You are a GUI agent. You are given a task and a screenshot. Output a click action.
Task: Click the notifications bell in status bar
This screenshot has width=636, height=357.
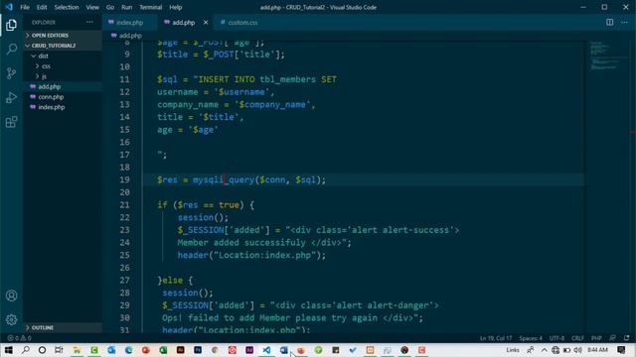coord(627,337)
